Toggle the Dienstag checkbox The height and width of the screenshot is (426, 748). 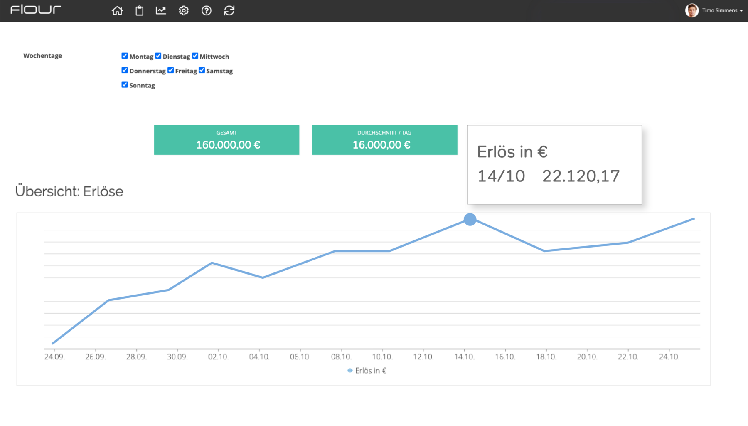[x=158, y=56]
